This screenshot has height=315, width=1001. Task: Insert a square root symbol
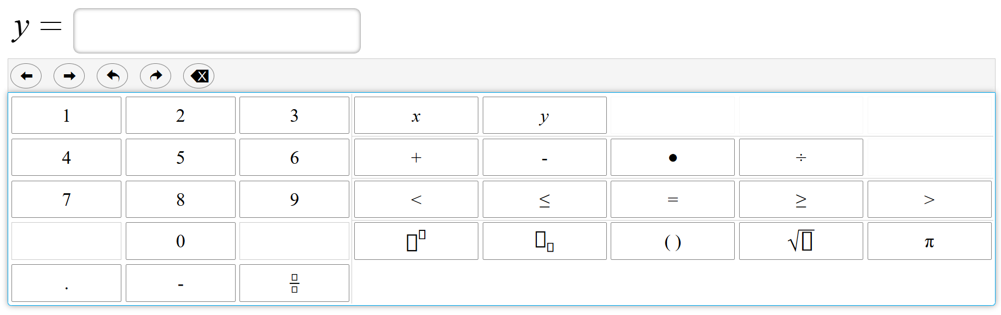(801, 241)
